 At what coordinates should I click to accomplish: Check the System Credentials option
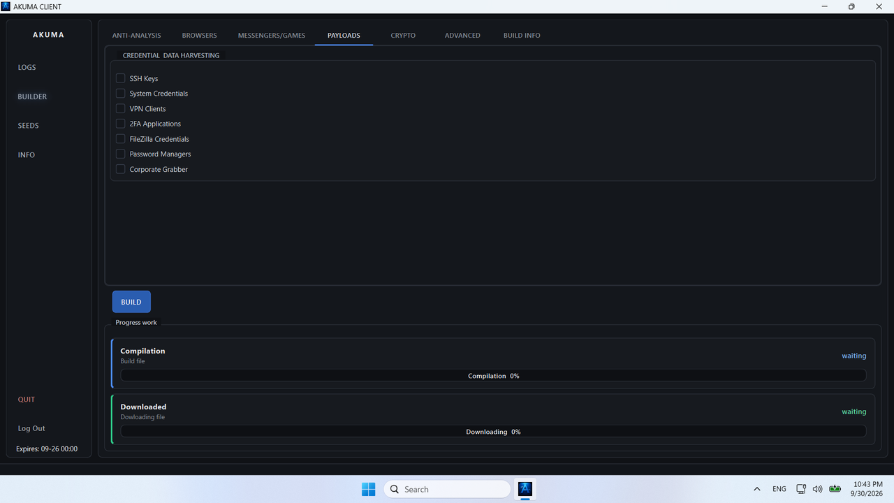coord(120,94)
